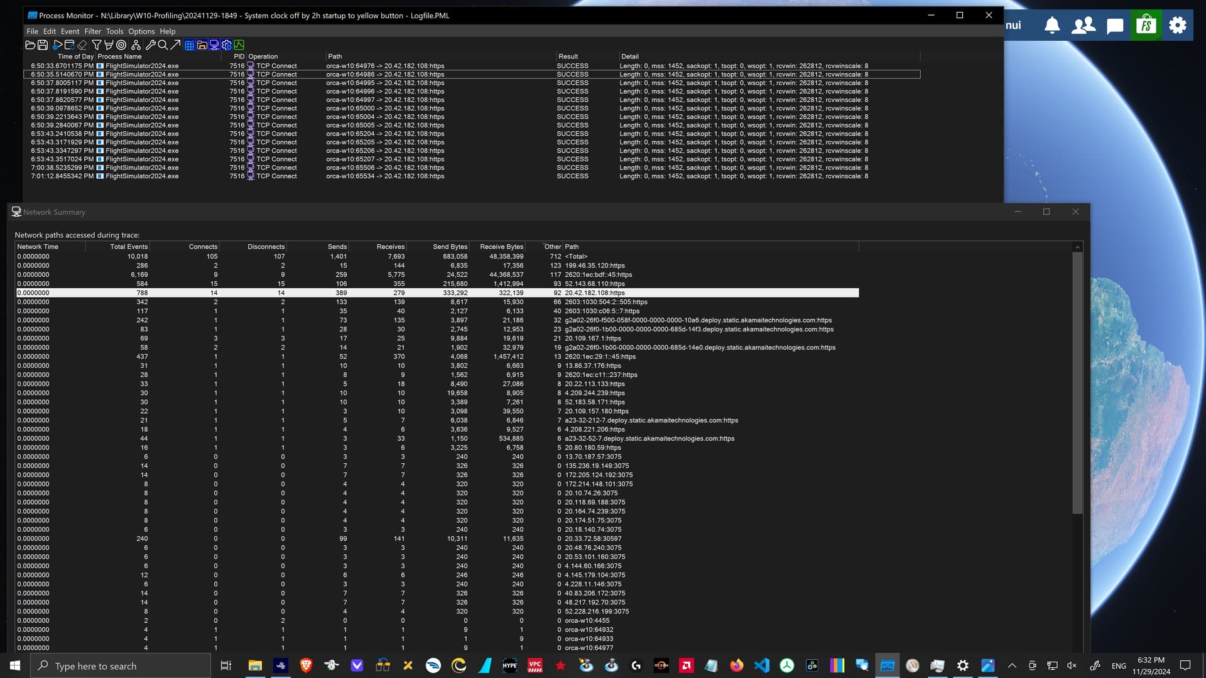This screenshot has height=678, width=1206.
Task: Launch Brave browser from the taskbar
Action: click(306, 665)
